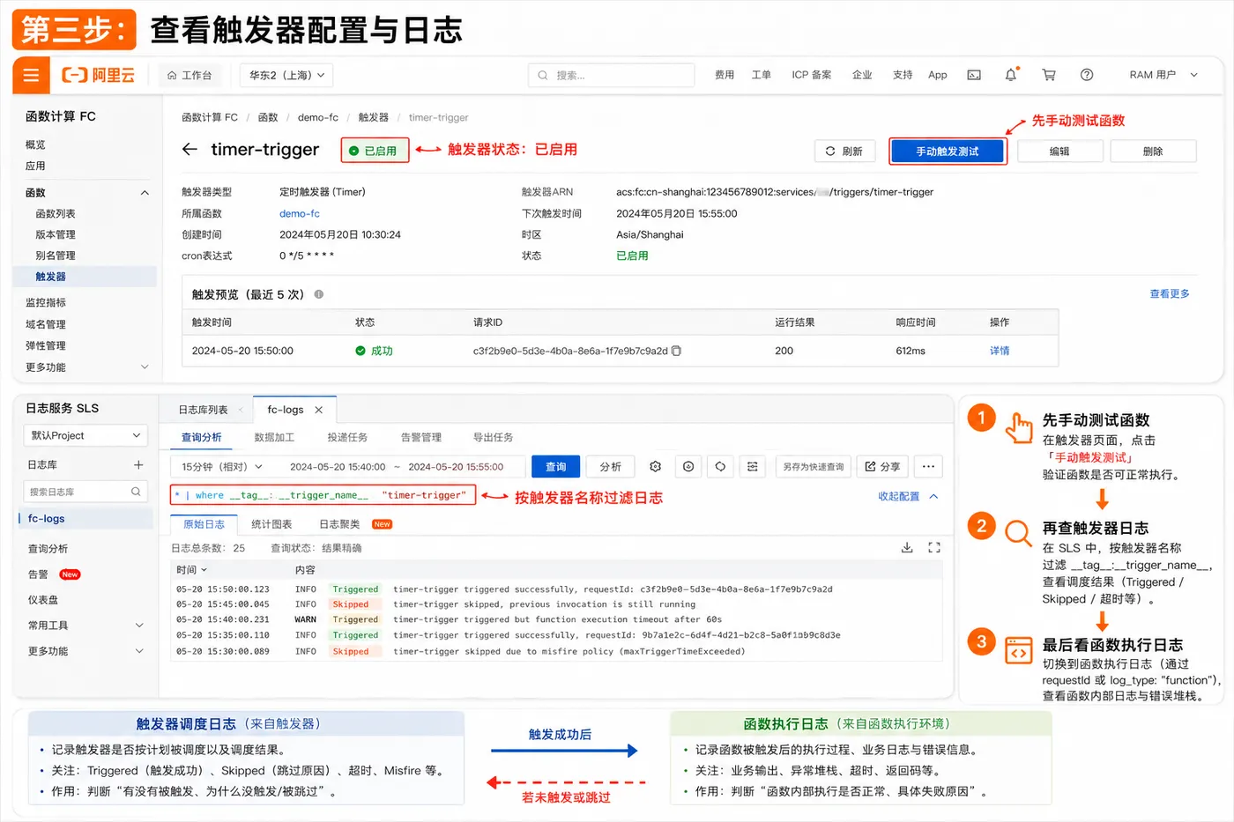
Task: Open the orange hamburger menu
Action: click(31, 76)
